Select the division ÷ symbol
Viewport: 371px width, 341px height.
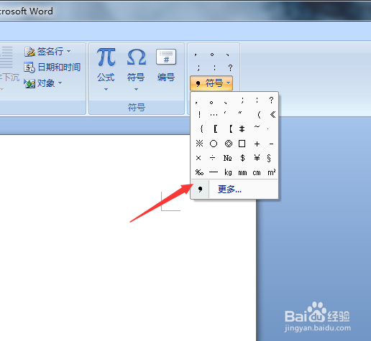click(212, 158)
